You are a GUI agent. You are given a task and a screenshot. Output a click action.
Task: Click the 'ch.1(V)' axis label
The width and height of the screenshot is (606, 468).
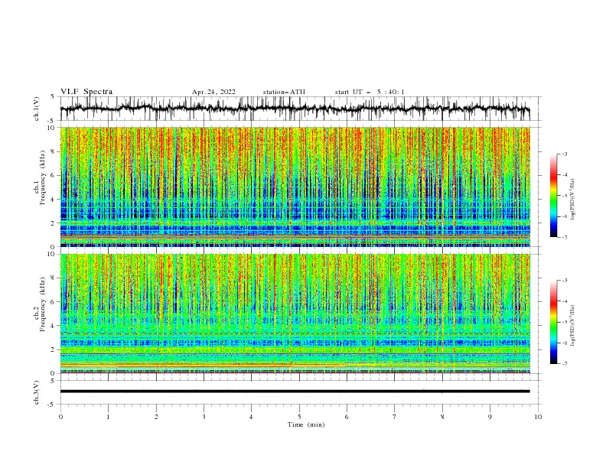[x=37, y=109]
